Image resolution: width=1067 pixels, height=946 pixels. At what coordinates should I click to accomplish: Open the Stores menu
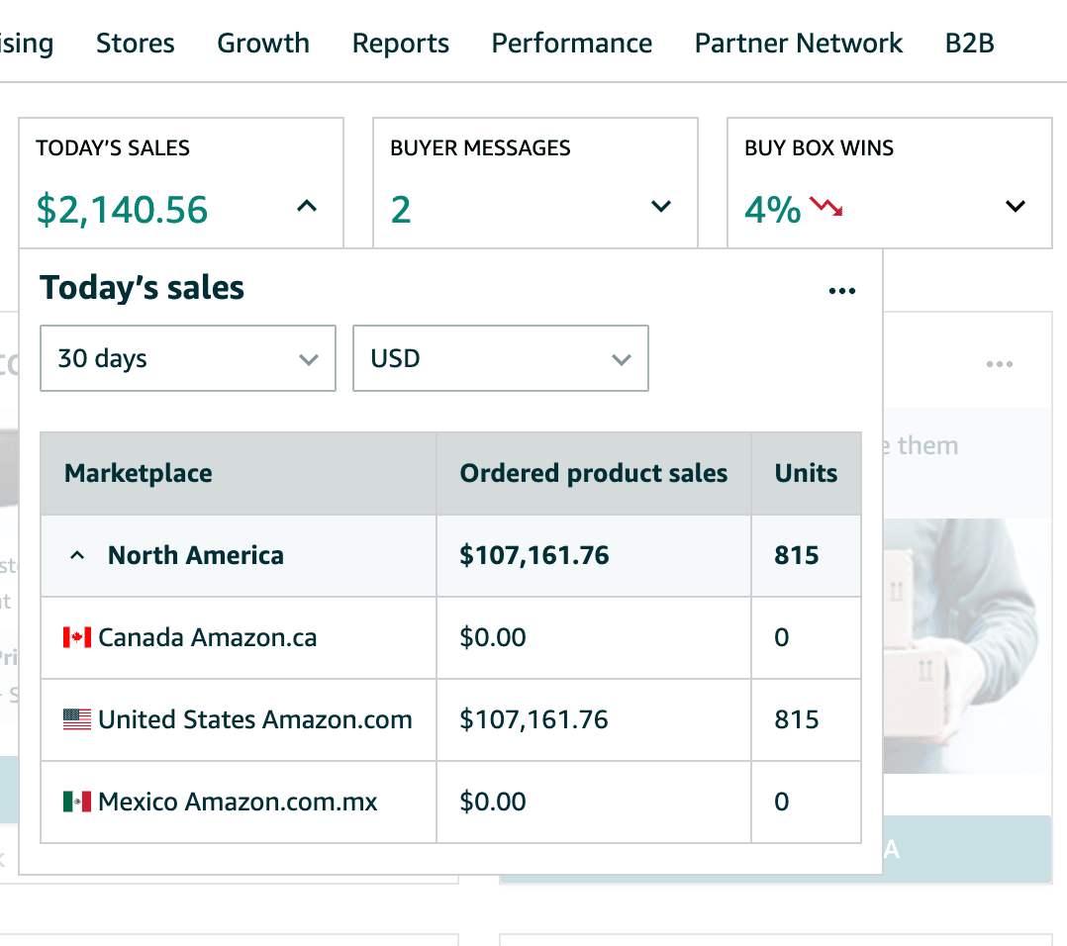135,44
